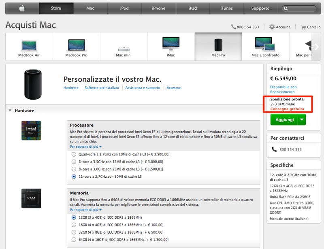The width and height of the screenshot is (324, 249).
Task: Jump to Software preinstallato link
Action: point(102,87)
